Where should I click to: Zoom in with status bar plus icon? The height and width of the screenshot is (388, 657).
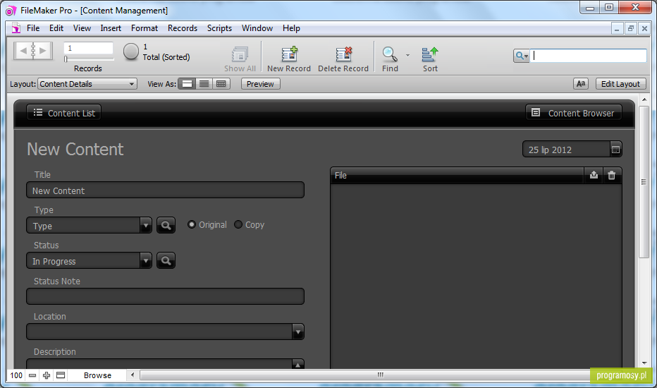click(47, 375)
